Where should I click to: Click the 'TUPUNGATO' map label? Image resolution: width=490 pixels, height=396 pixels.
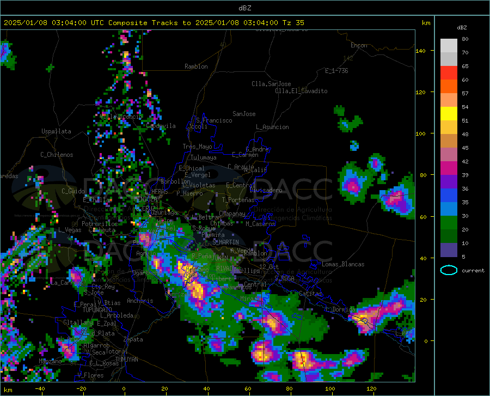pos(97,310)
